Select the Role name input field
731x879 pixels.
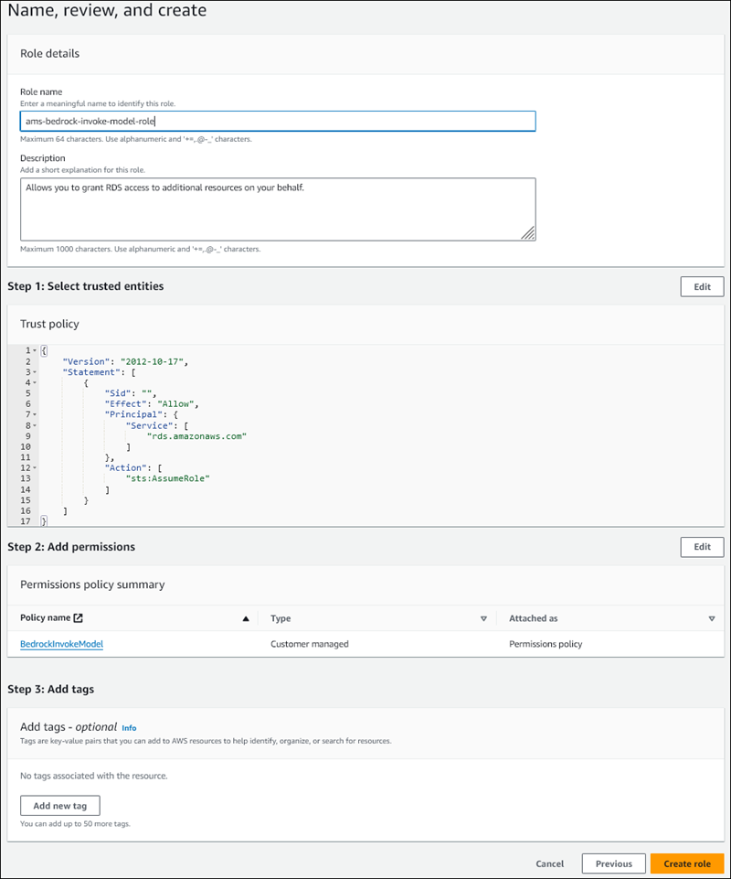[x=274, y=120]
